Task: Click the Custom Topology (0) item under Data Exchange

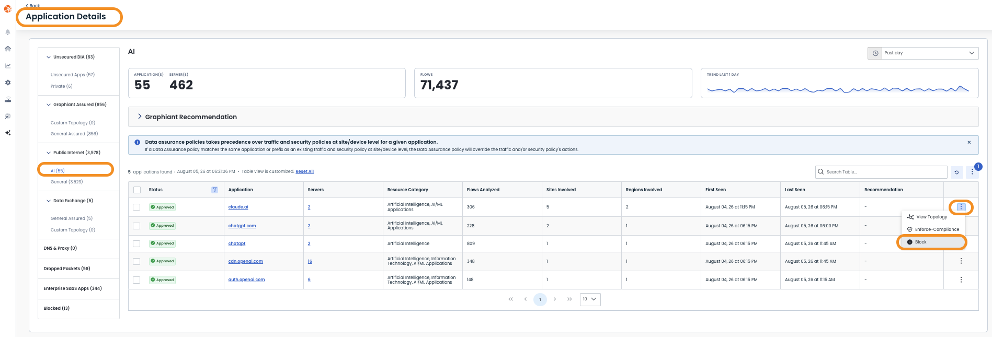Action: click(x=73, y=230)
